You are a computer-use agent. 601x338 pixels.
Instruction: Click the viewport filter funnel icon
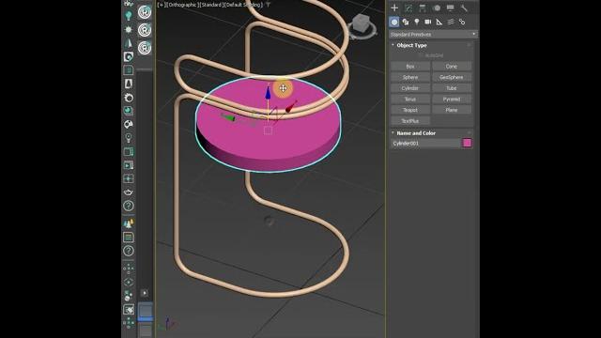point(269,5)
